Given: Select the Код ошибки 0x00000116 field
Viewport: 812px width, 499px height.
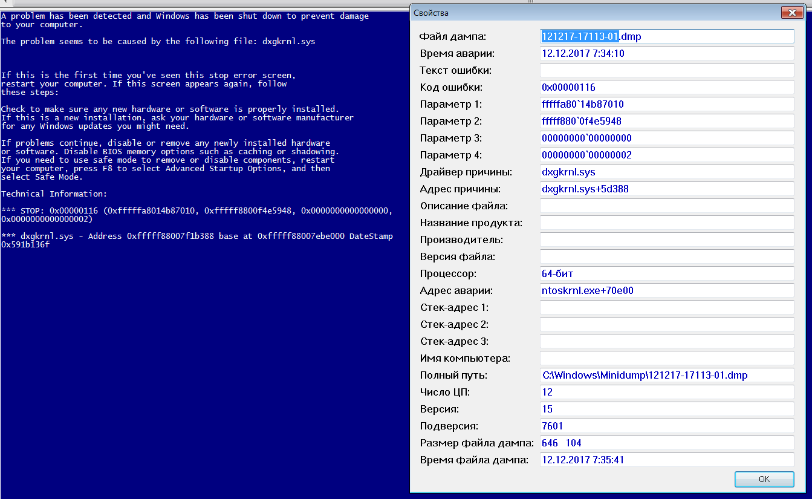Looking at the screenshot, I should (667, 87).
